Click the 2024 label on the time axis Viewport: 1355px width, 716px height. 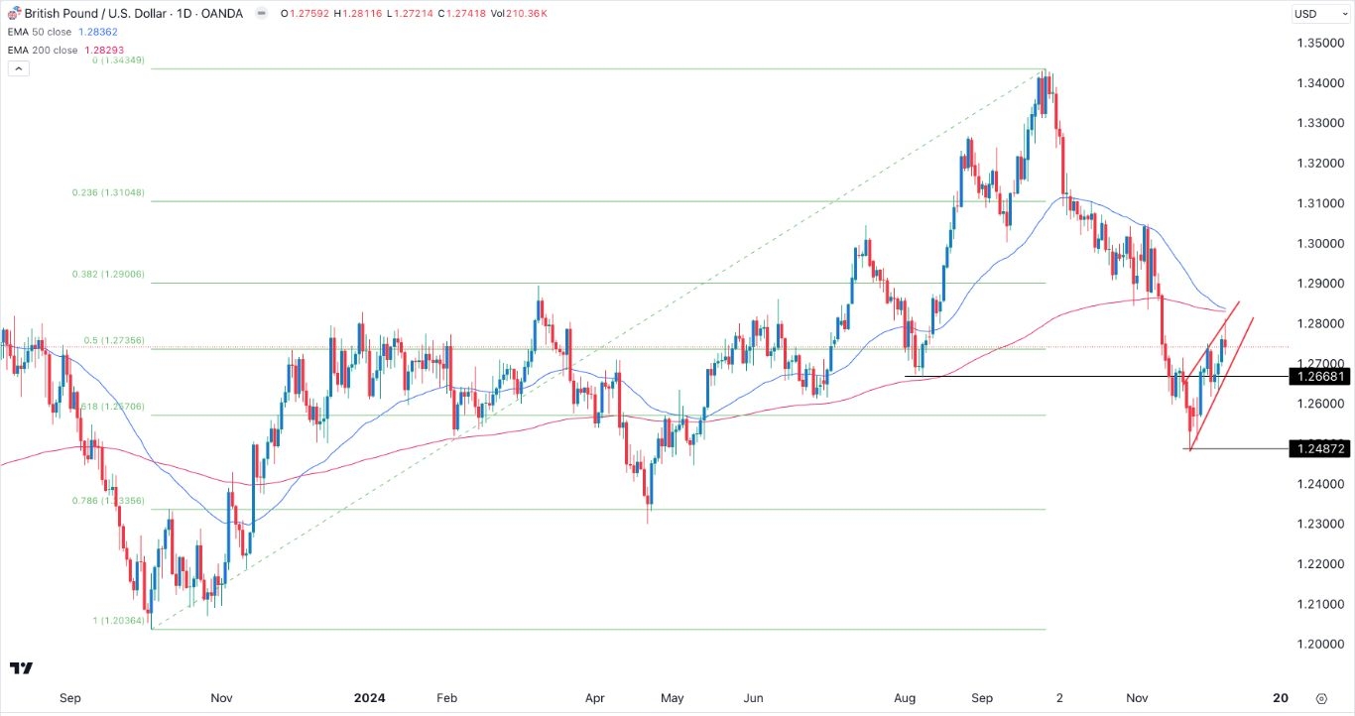point(370,698)
